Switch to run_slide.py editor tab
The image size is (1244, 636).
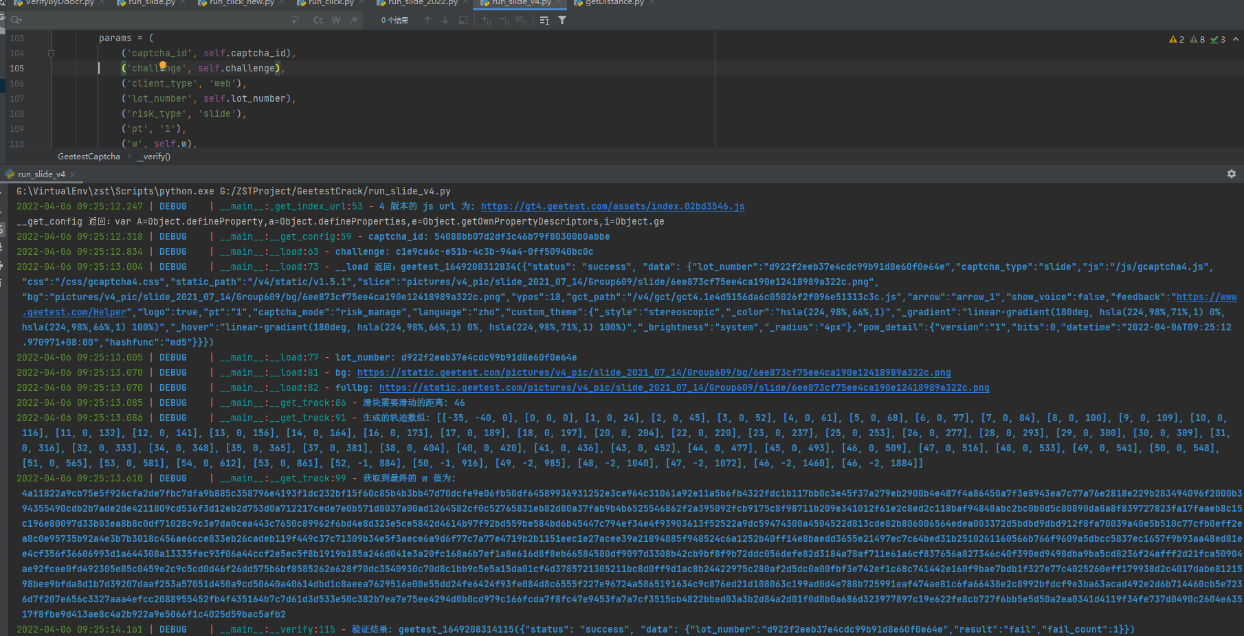coord(151,3)
